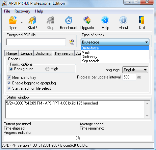This screenshot has width=156, height=150.
Task: Untick the Minimize to tray checkbox
Action: [x=9, y=77]
